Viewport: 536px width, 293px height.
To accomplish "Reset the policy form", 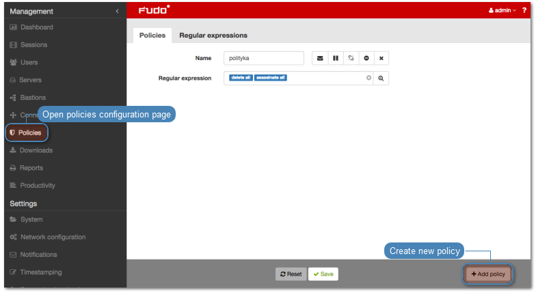I will [291, 274].
